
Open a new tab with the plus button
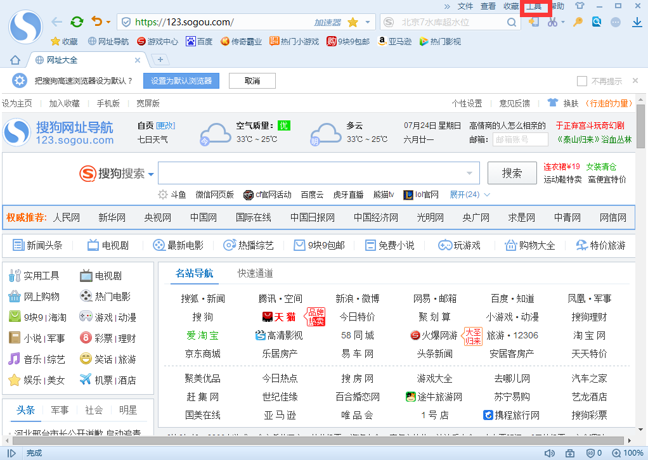[160, 60]
